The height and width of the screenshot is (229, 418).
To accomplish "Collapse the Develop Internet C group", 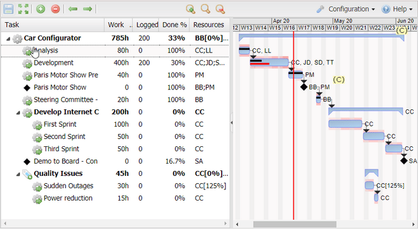I will coord(18,112).
